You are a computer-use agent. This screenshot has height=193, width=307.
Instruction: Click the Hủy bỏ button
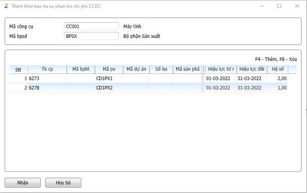pyautogui.click(x=63, y=182)
